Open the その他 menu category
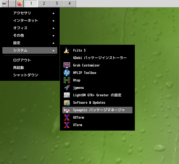Screen dimensions: 179x164 (30, 35)
